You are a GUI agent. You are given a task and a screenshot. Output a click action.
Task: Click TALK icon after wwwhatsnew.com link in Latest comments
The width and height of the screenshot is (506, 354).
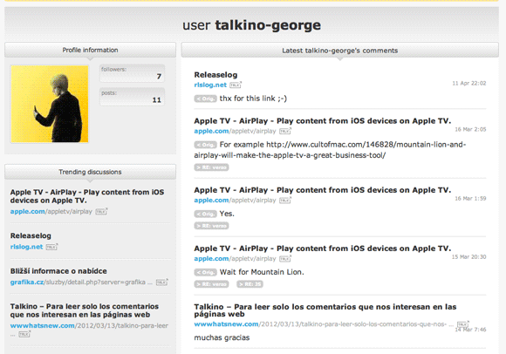tap(463, 324)
